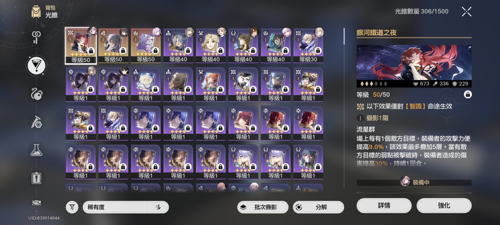This screenshot has height=225, width=500.
Task: Click the filter funnel icon
Action: point(72,207)
